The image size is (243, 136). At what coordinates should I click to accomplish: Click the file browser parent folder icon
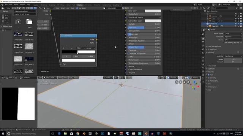pos(18,22)
